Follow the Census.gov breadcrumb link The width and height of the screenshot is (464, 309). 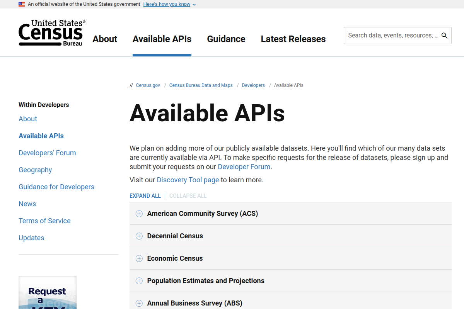148,85
